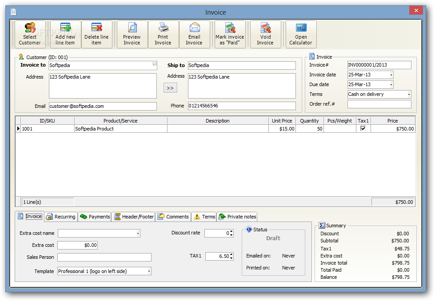Click the Description column header

pyautogui.click(x=218, y=121)
